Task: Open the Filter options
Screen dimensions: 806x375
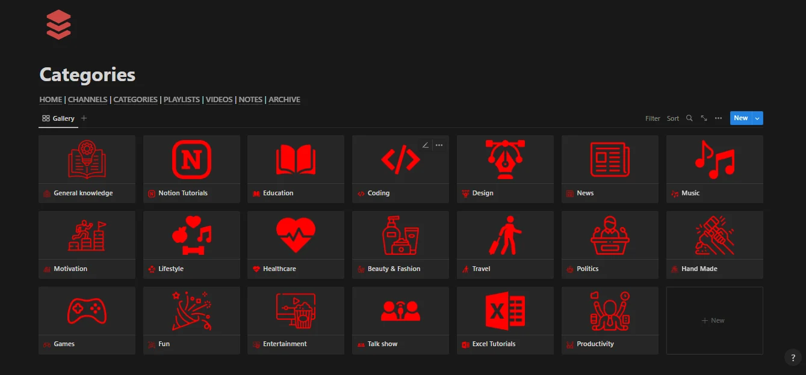Action: pyautogui.click(x=653, y=118)
